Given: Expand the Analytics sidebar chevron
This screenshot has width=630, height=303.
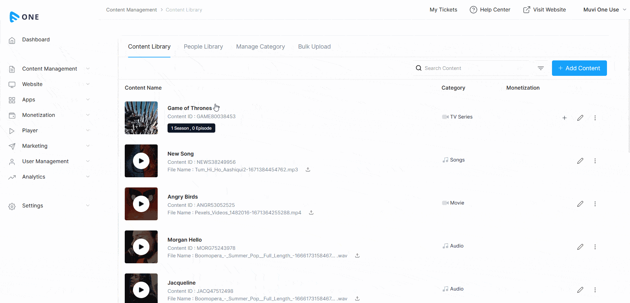Looking at the screenshot, I should tap(88, 177).
